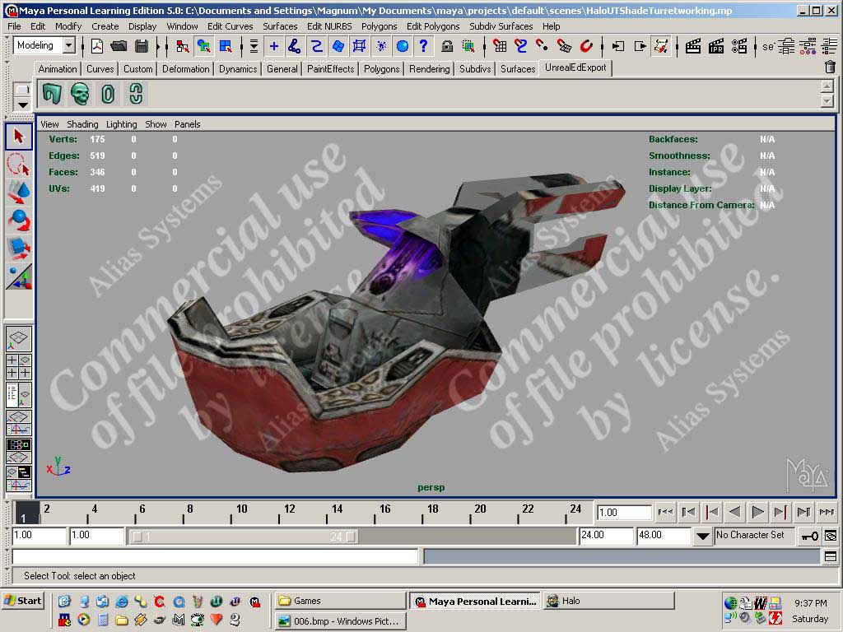Enable snap to points magnet icon

pyautogui.click(x=543, y=46)
